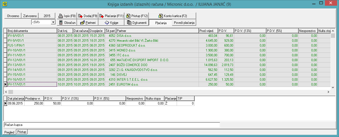Click the Plaćanje (F11) arrow icon
The height and width of the screenshot is (137, 339).
click(x=102, y=16)
